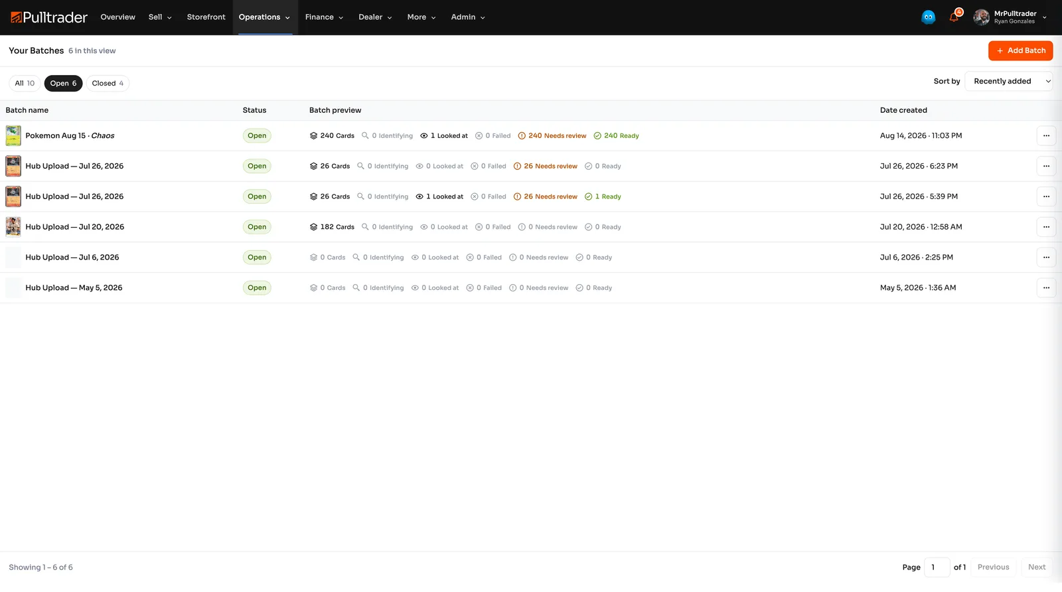The width and height of the screenshot is (1062, 592).
Task: Click the Previous page button
Action: [x=993, y=567]
